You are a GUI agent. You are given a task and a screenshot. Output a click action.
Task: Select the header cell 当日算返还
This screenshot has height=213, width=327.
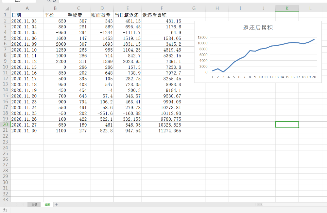(128, 15)
